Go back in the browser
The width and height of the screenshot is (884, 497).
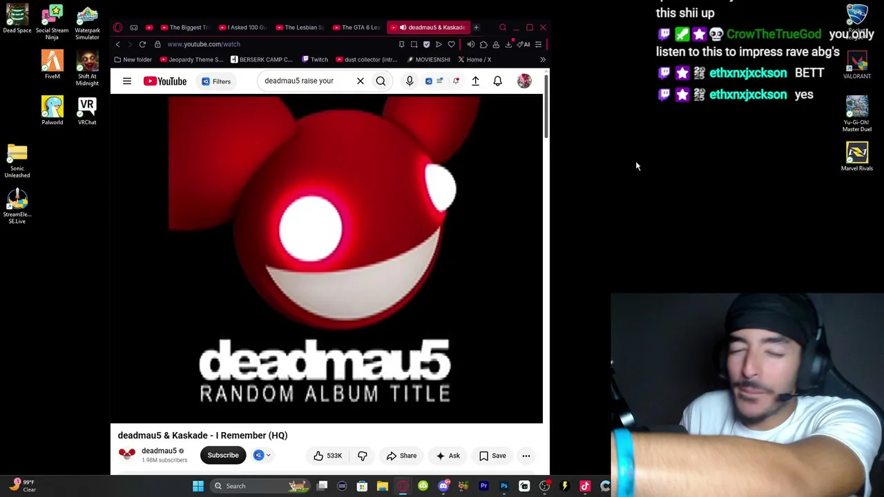click(117, 44)
